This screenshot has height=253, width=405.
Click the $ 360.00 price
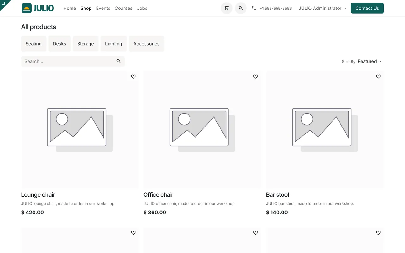tap(155, 213)
